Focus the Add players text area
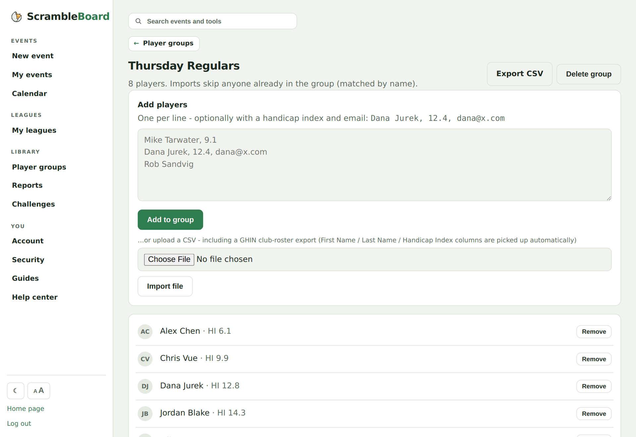 [x=375, y=165]
